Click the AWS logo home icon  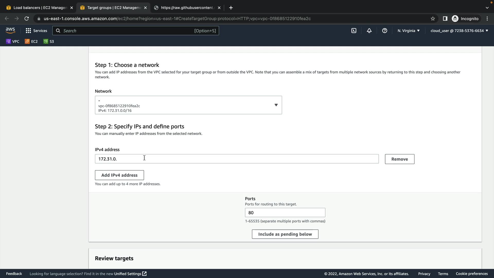[10, 30]
